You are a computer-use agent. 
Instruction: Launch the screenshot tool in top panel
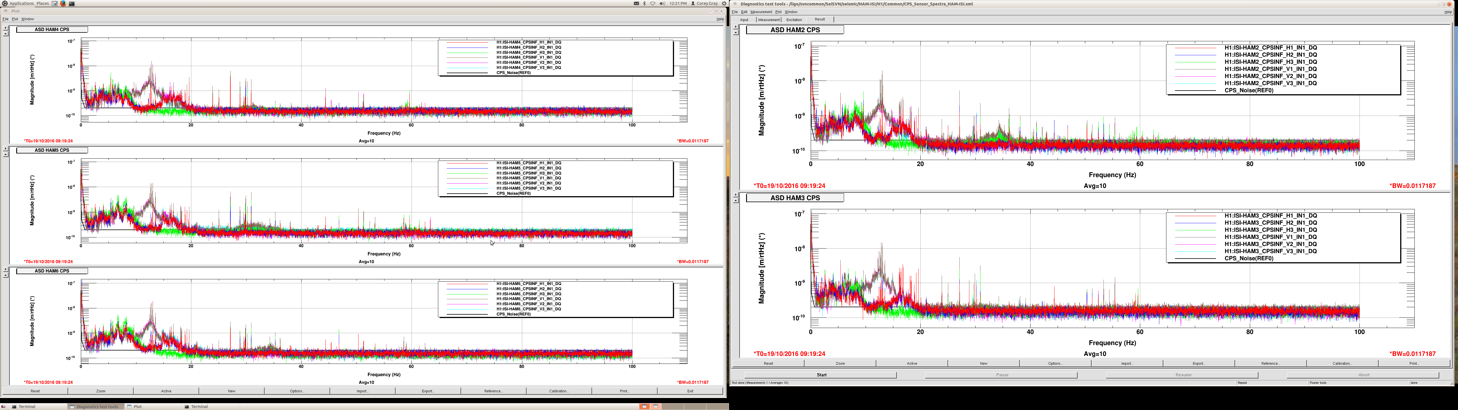point(54,3)
